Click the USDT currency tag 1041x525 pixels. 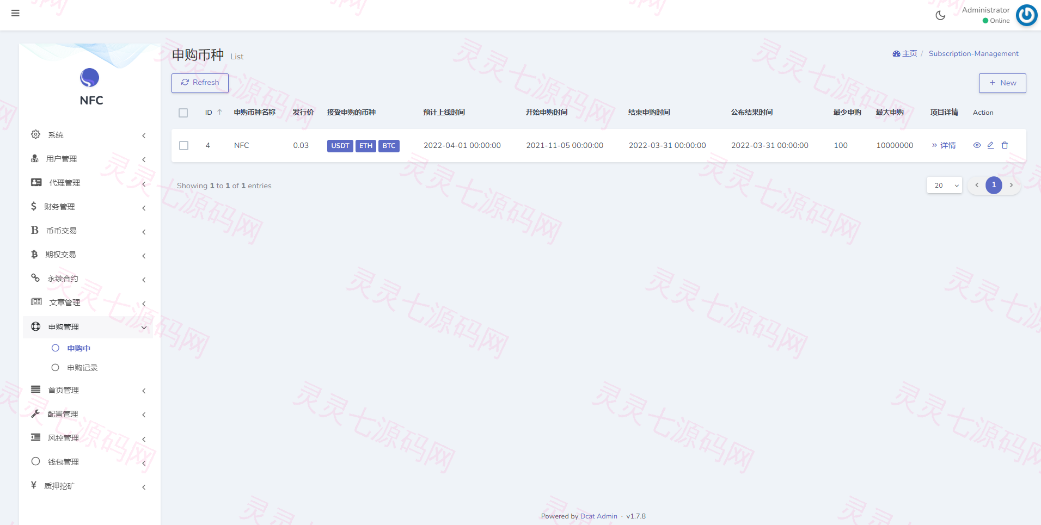tap(340, 146)
